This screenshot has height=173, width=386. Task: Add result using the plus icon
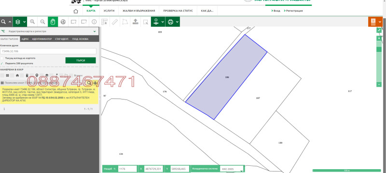(x=95, y=83)
